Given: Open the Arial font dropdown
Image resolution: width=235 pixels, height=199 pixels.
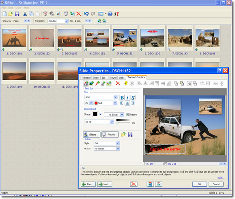Looking at the screenshot, I should pos(101,97).
